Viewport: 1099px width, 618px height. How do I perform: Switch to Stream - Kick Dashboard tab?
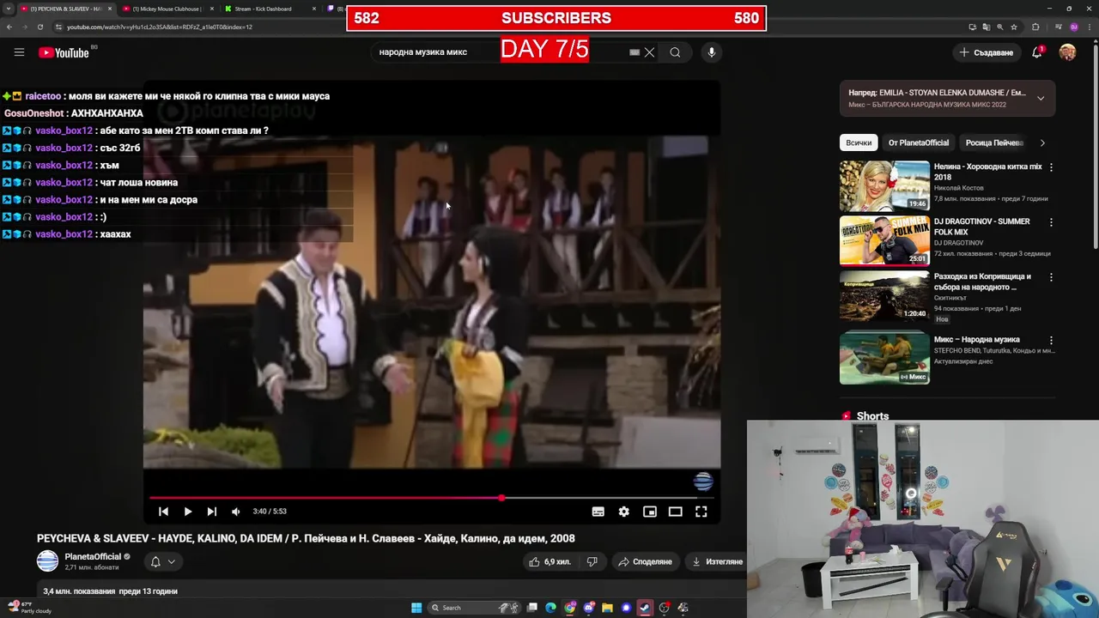(x=262, y=9)
